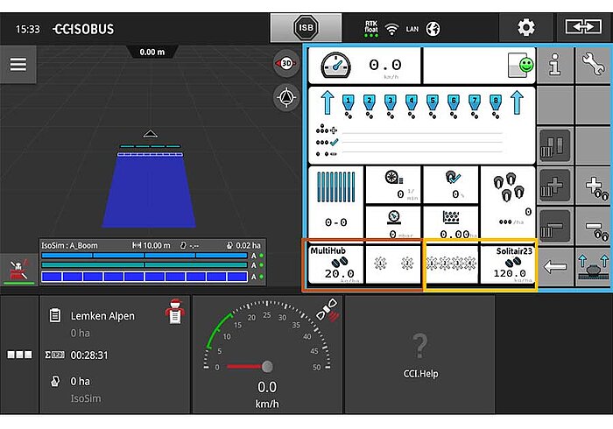Open the implement information icon
Viewport: 613px width, 429px height.
pyautogui.click(x=555, y=65)
